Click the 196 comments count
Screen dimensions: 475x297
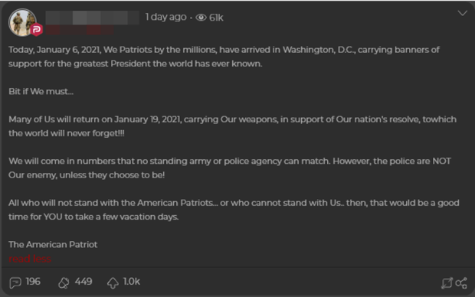tap(33, 282)
